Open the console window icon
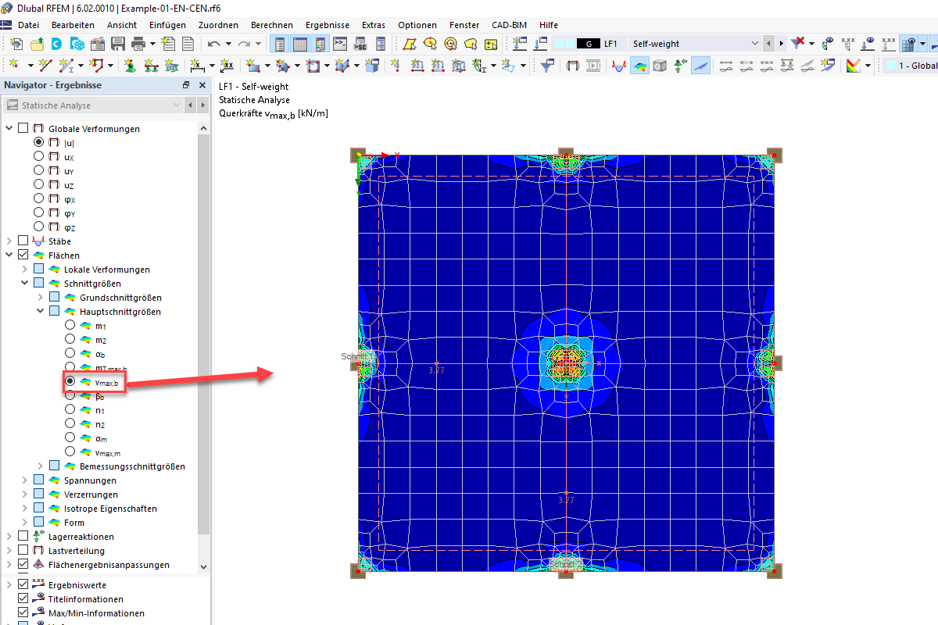The image size is (938, 625). point(340,44)
